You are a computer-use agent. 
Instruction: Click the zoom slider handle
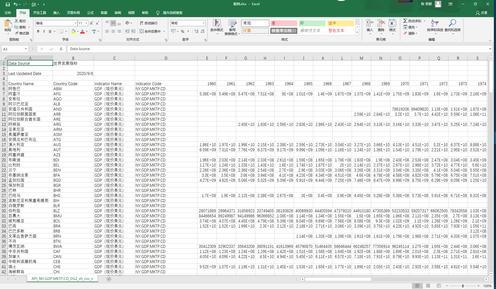coord(463,286)
